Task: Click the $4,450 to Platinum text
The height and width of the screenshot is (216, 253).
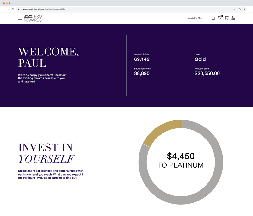Action: [x=181, y=160]
